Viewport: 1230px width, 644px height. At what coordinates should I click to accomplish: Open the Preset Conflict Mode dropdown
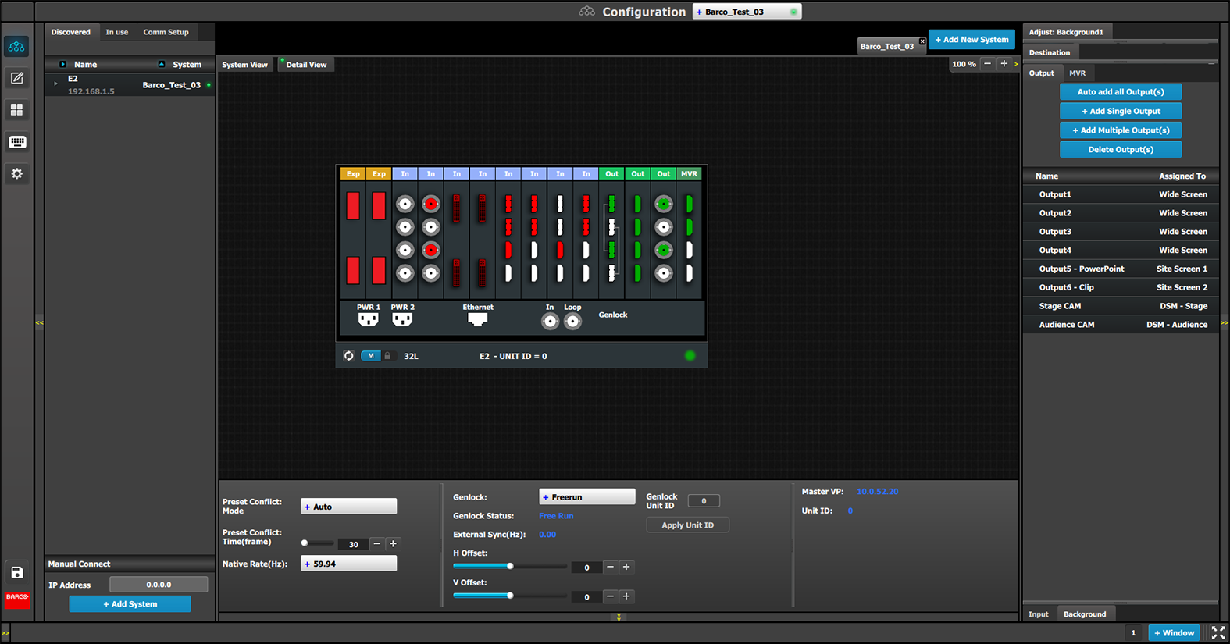[348, 507]
